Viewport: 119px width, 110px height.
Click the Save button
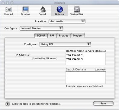click(103, 103)
